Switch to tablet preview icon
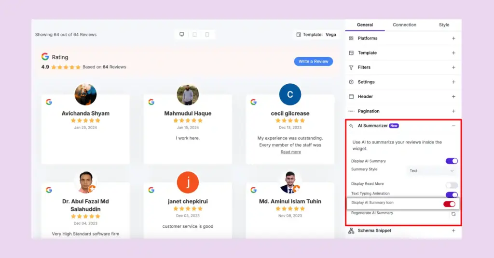494x258 pixels. tap(194, 35)
